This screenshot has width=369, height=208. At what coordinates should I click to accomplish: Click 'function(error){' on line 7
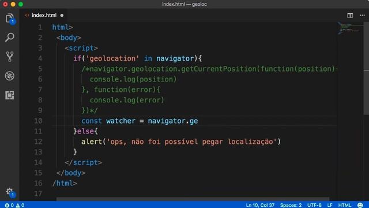point(127,90)
